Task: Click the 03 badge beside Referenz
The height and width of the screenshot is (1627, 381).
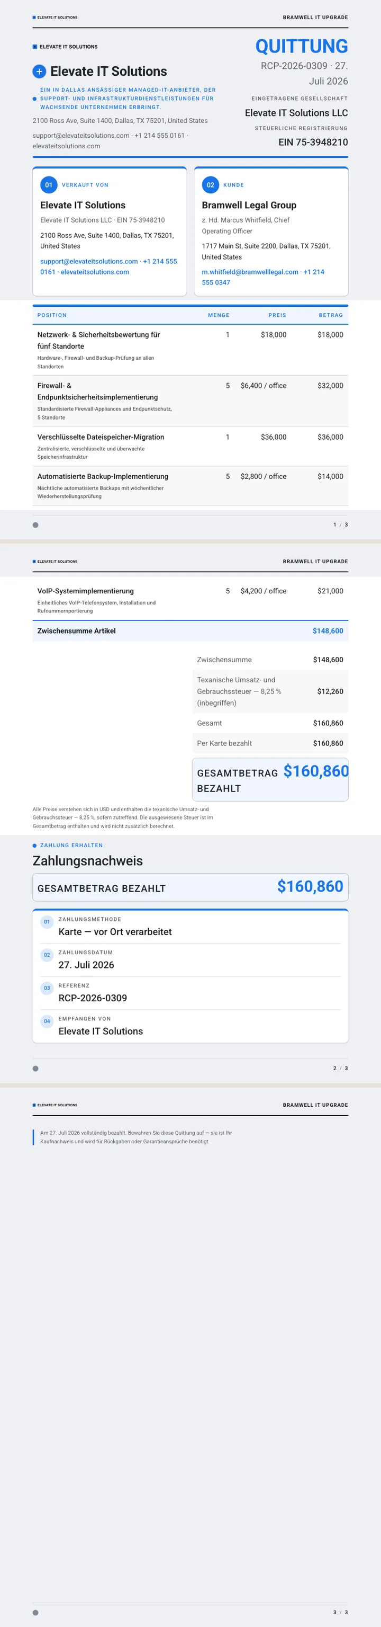Action: pos(47,988)
